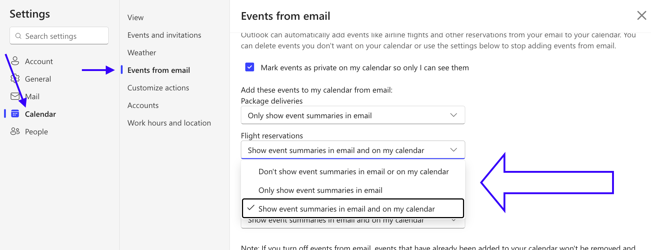
Task: Collapse the Flight reservations dropdown chevron
Action: (453, 150)
